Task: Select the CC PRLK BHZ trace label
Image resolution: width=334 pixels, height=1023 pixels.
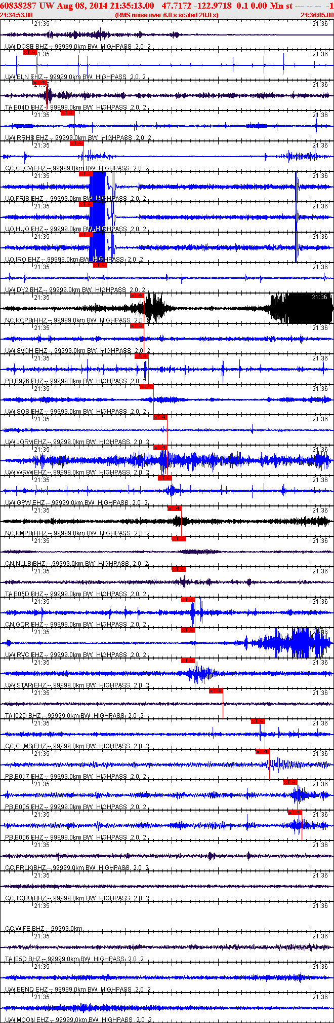Action: 77,868
